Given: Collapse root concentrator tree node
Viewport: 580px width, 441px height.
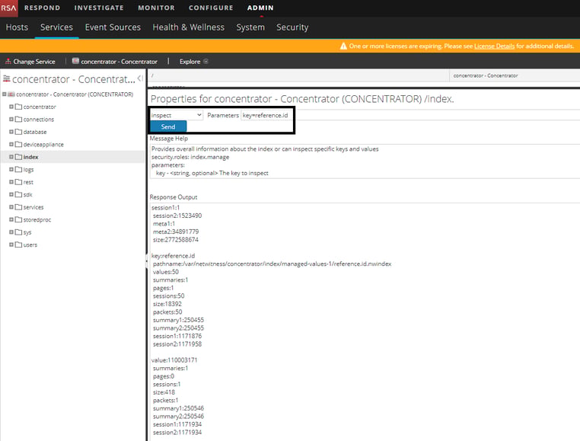Looking at the screenshot, I should click(4, 94).
